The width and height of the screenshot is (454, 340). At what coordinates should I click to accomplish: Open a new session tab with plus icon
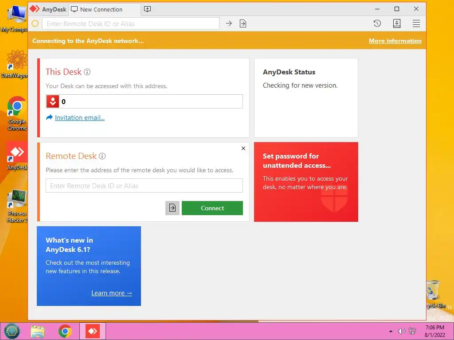147,9
